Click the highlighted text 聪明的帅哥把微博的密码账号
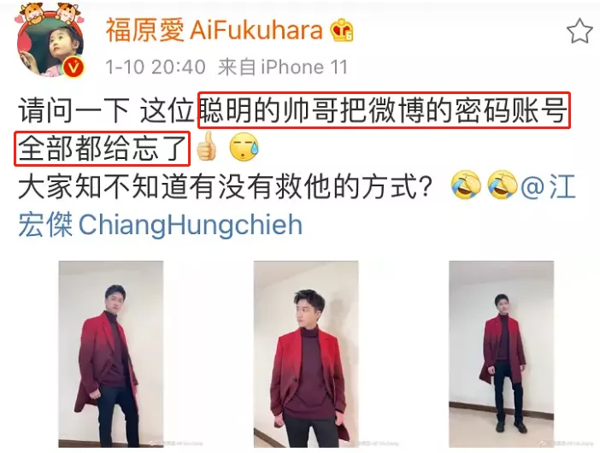Screen dimensions: 600x453 [x=384, y=110]
